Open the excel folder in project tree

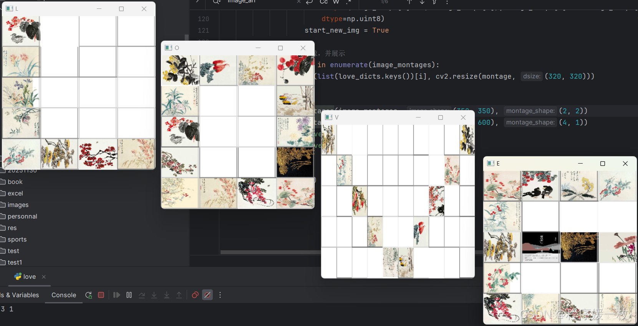point(15,193)
